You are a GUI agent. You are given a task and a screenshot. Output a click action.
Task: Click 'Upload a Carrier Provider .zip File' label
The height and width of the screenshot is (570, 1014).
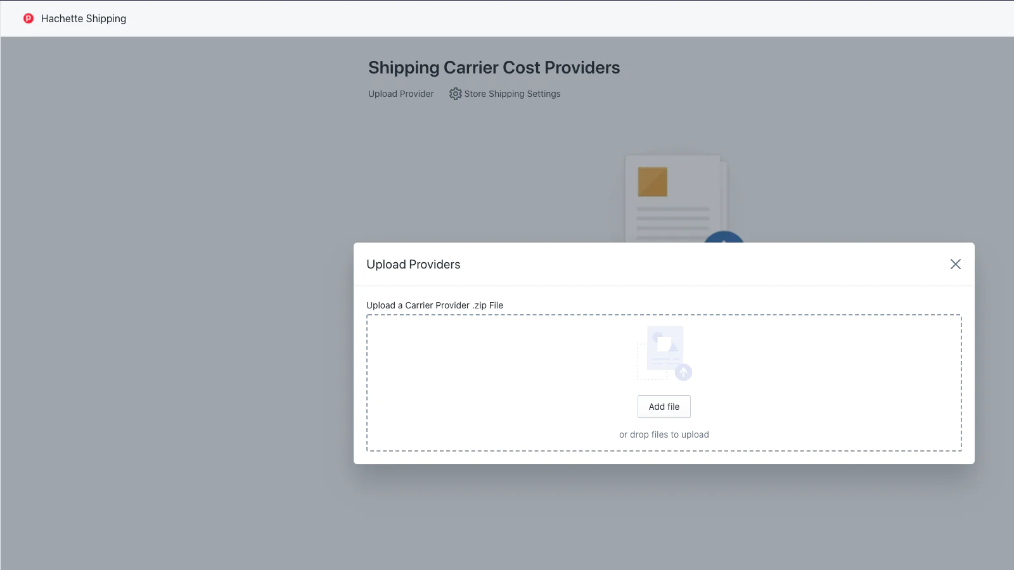pyautogui.click(x=435, y=305)
